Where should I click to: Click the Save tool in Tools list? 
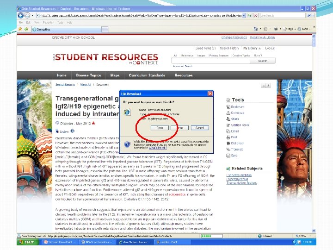pos(232,156)
